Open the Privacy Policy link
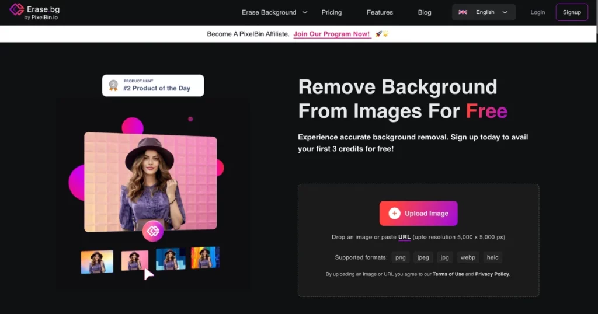Viewport: 598px width, 314px height. coord(492,274)
